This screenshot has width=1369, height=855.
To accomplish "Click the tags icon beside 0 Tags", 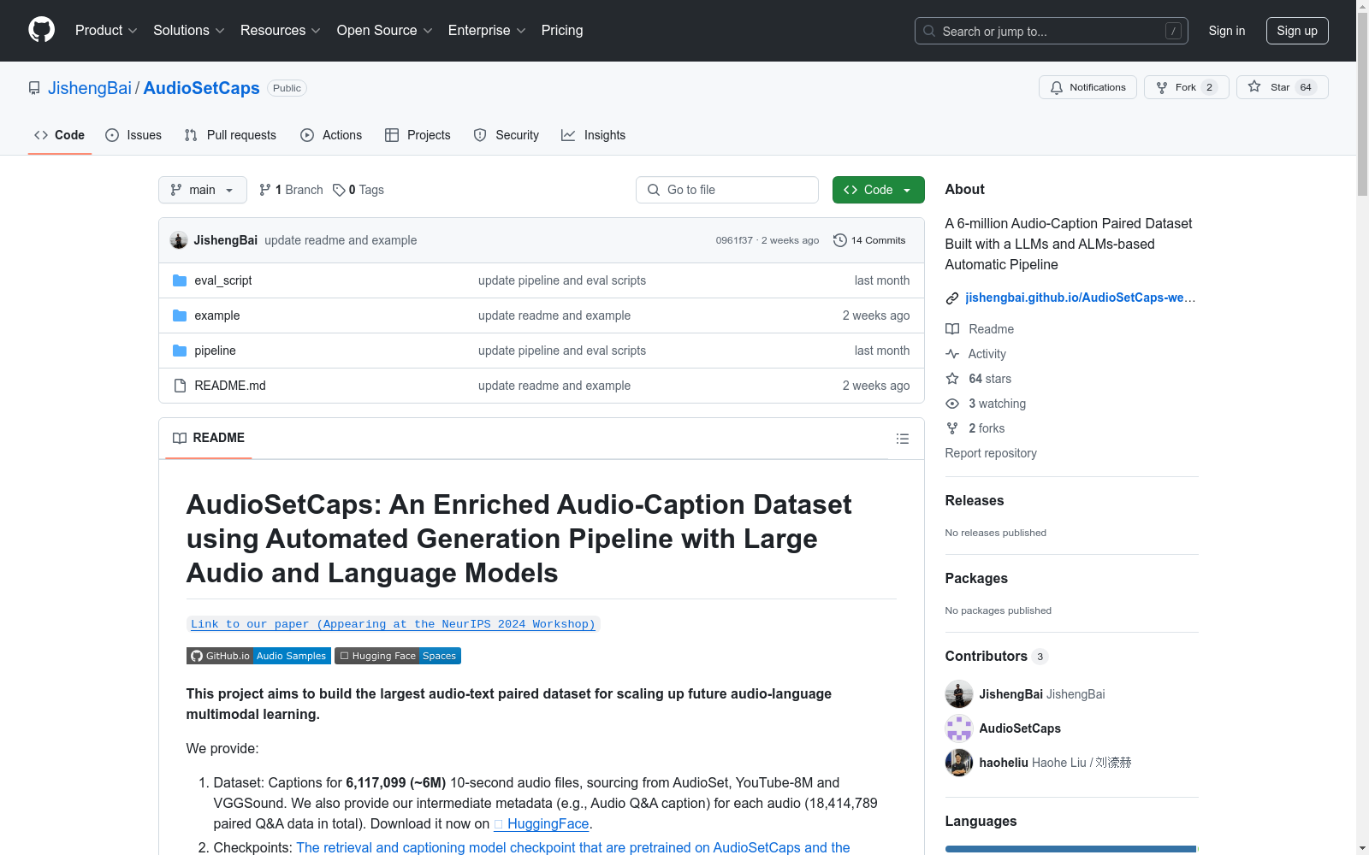I will (x=339, y=190).
